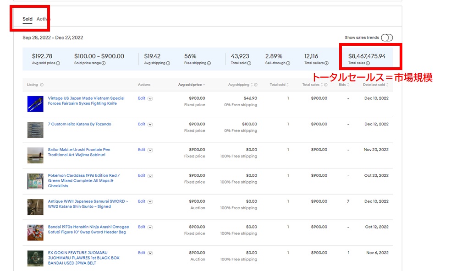This screenshot has height=271, width=456.
Task: Open Edit dropdown arrow for Iaito Katana listing
Action: [150, 124]
